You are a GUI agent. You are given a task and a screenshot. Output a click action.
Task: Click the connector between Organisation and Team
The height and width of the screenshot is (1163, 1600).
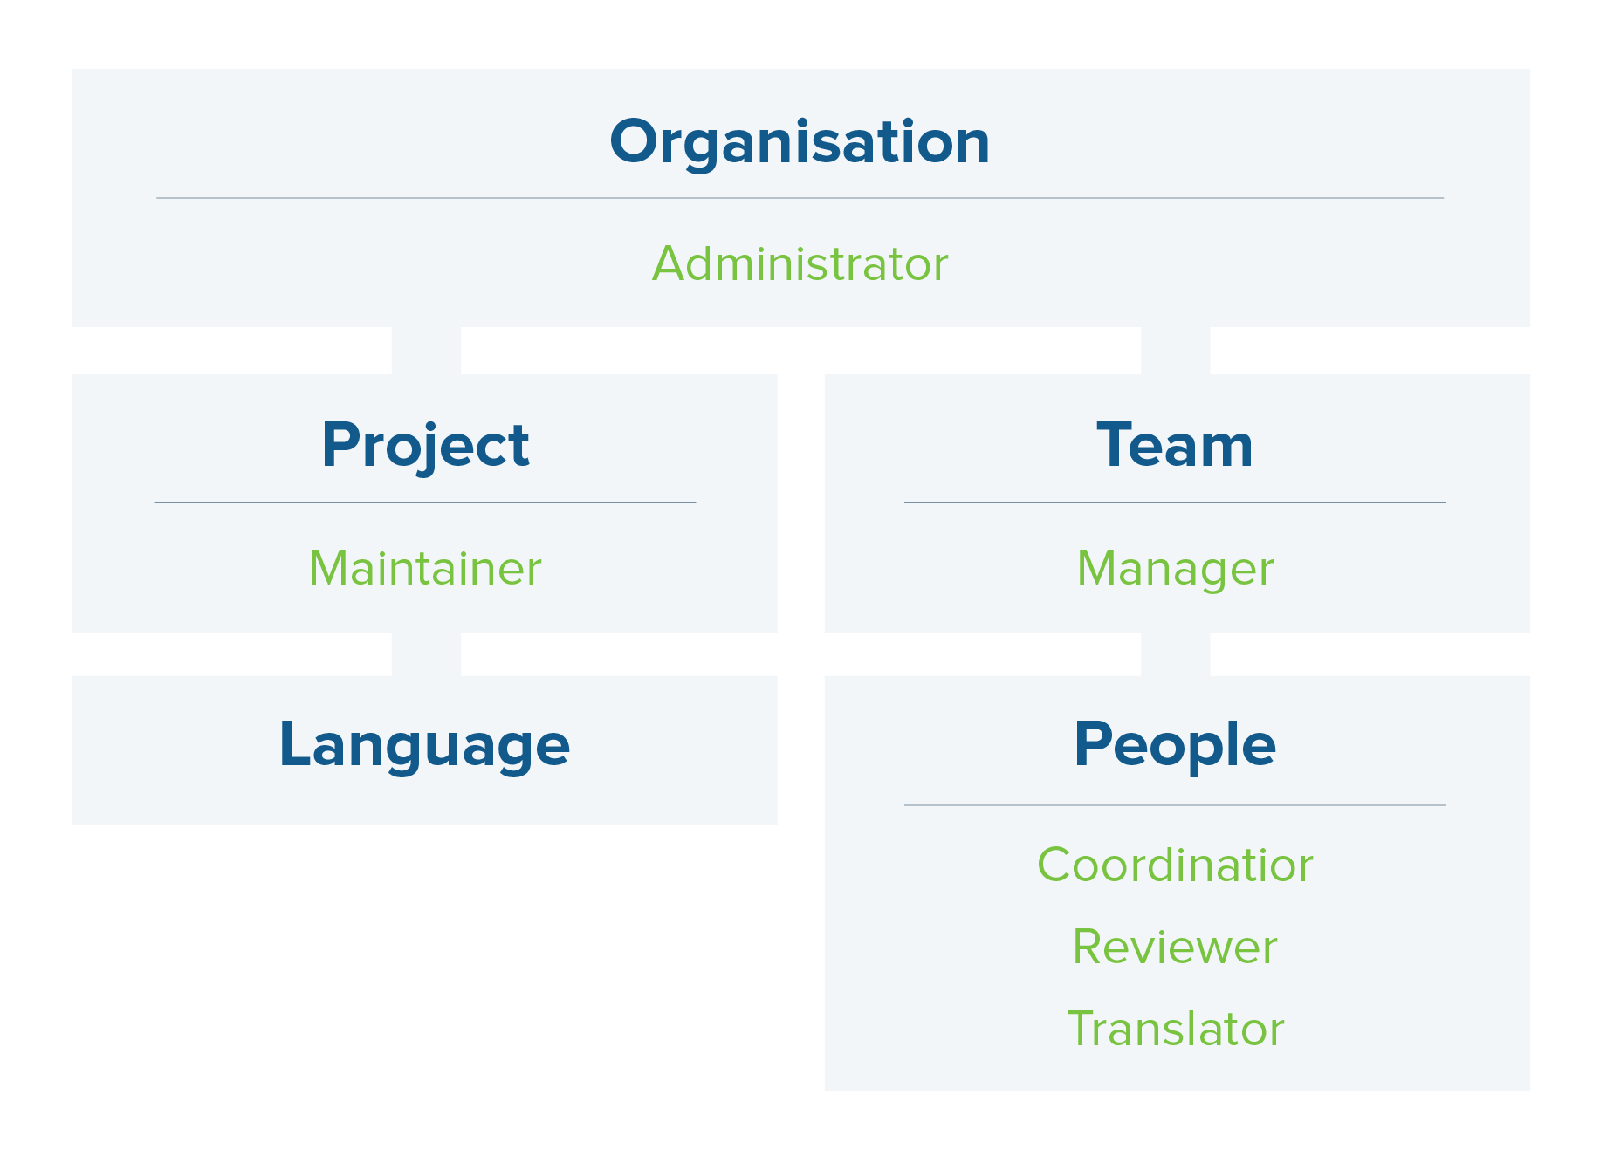click(x=1175, y=351)
